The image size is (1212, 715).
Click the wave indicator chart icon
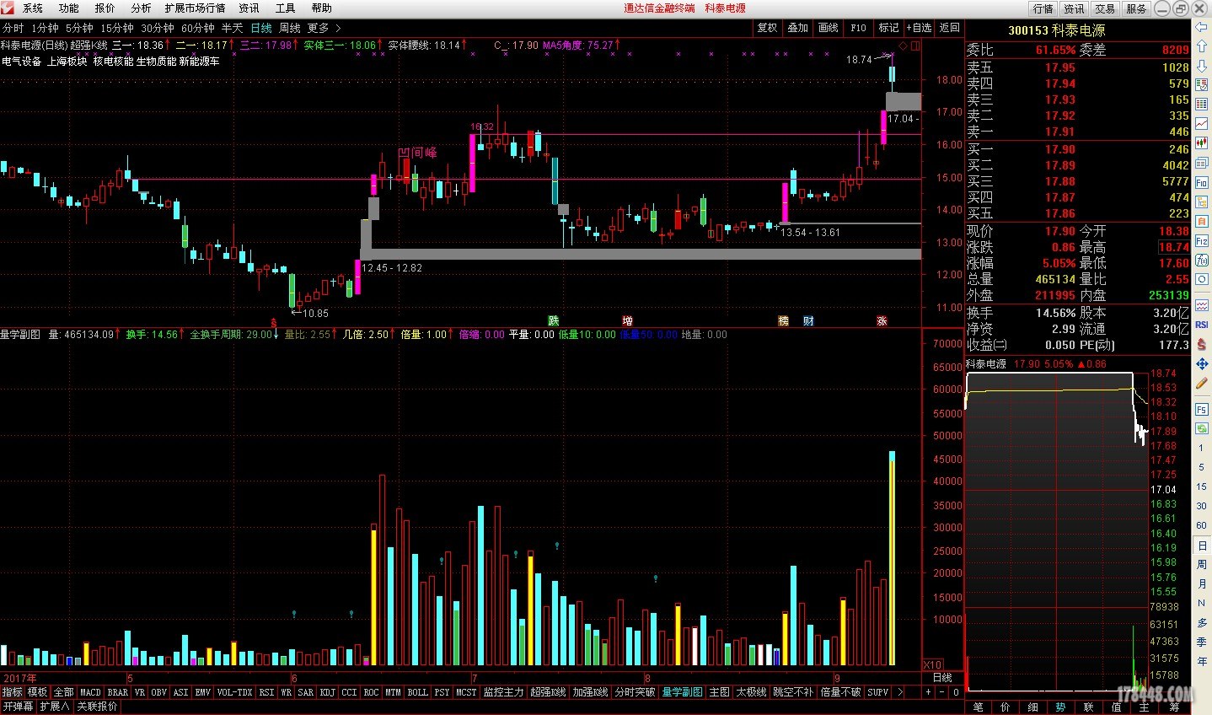click(x=1201, y=304)
